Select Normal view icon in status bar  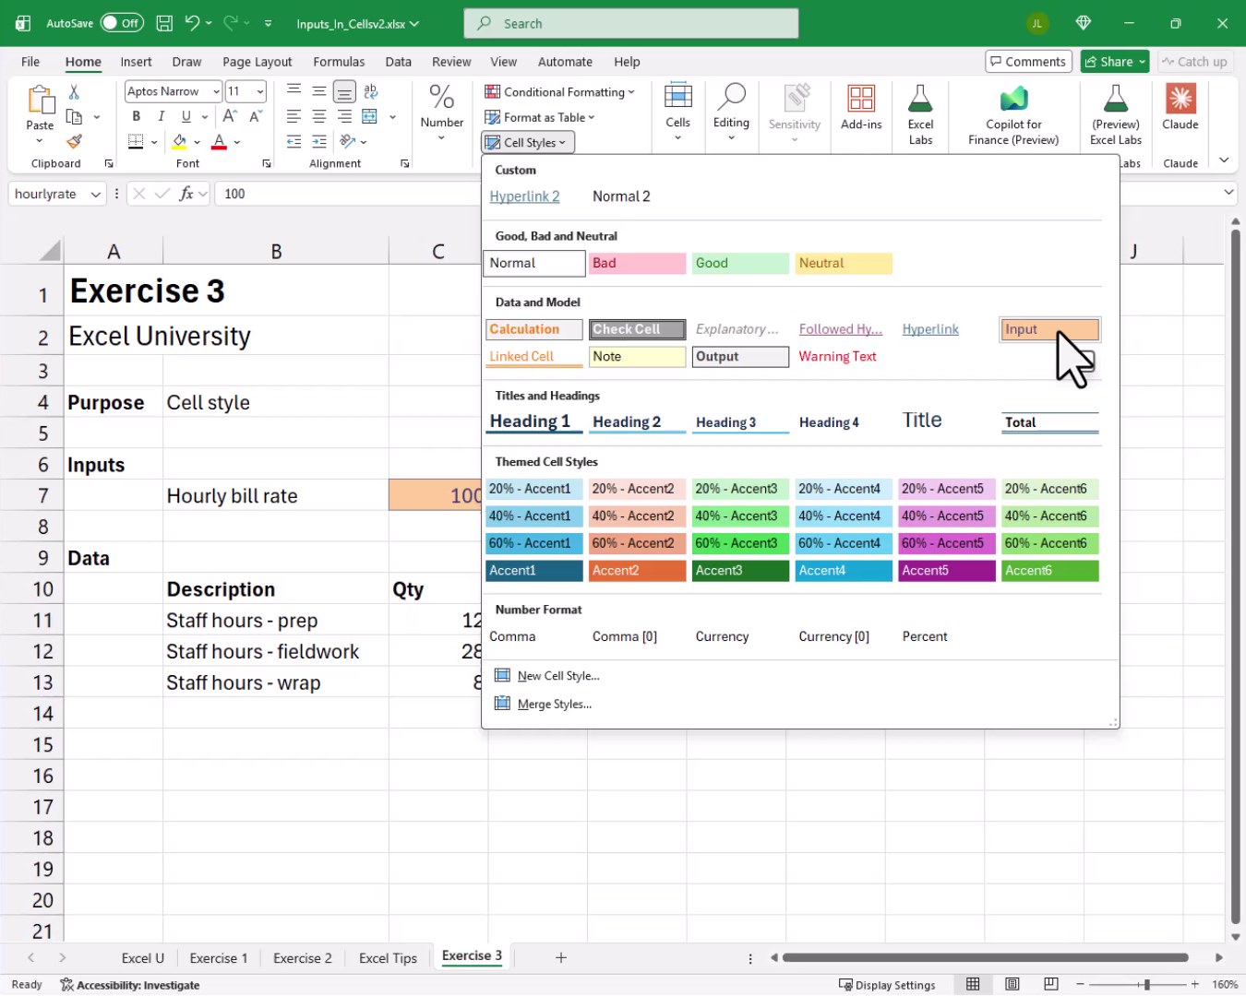point(973,985)
